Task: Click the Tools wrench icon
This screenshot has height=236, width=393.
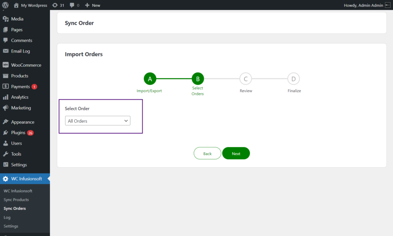Action: tap(5, 154)
